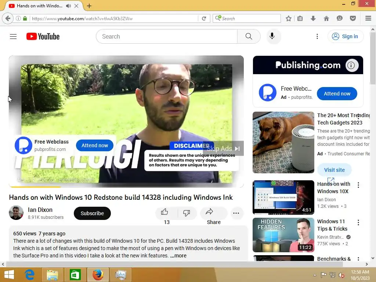Image resolution: width=376 pixels, height=282 pixels.
Task: Open Windows Store from taskbar
Action: [x=75, y=275]
